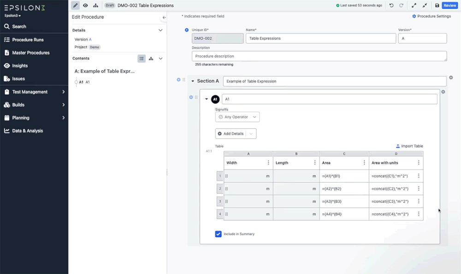Collapse the Edit Procedure panel
This screenshot has height=274, width=461.
click(164, 17)
